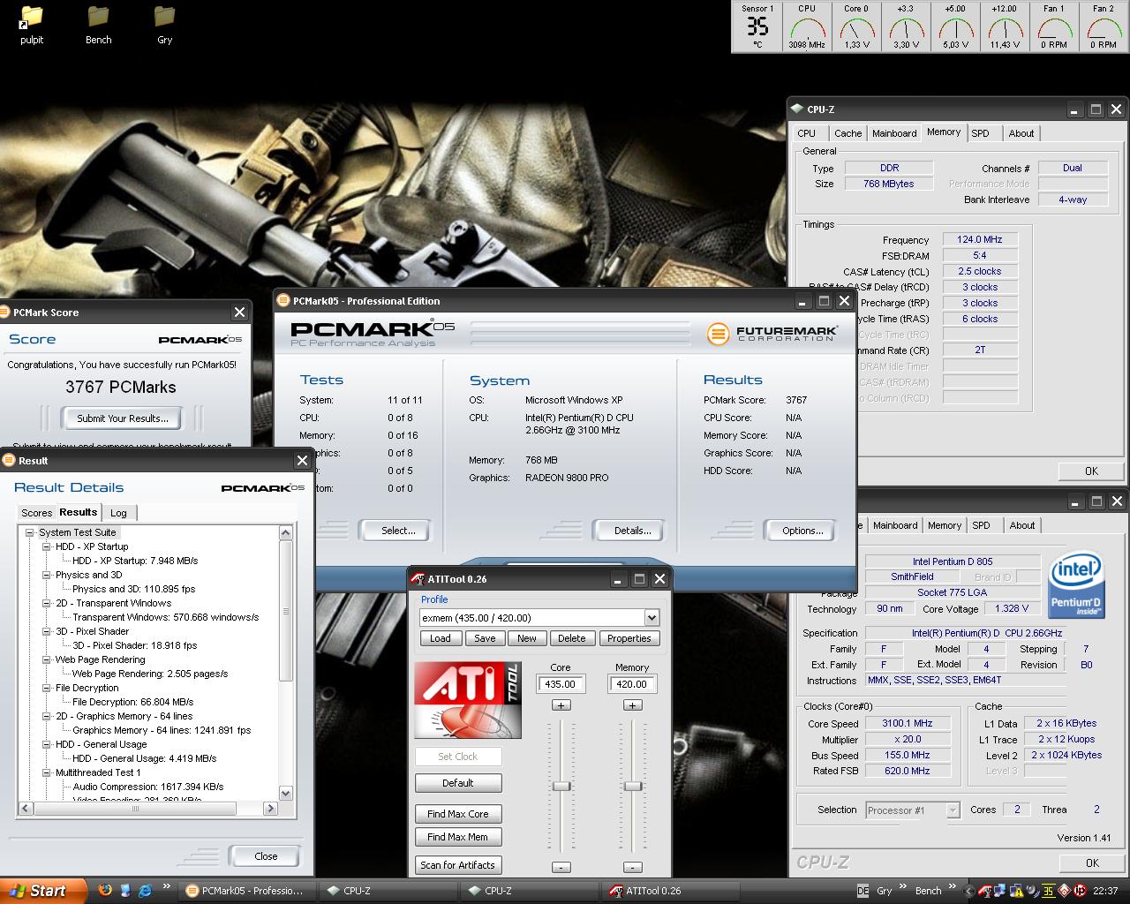This screenshot has height=904, width=1130.
Task: Click the Internet Explorer quick launch icon
Action: coord(145,890)
